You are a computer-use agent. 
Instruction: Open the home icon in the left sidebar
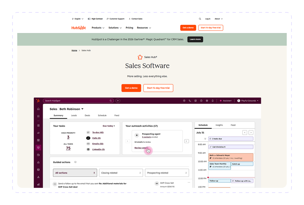[x=38, y=109]
